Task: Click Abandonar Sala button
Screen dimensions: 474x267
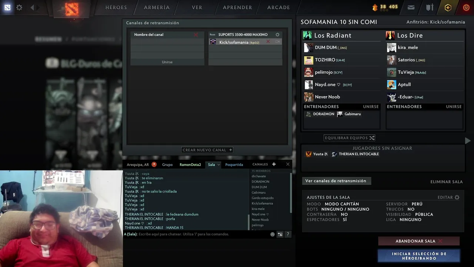Action: coord(419,241)
